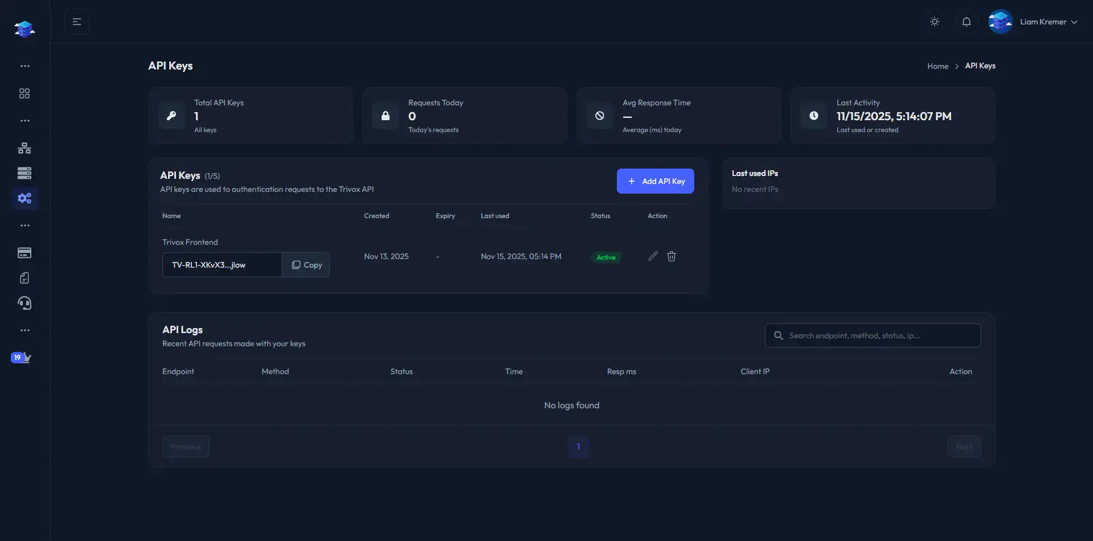Copy the TV-RL1 API key value

point(306,264)
